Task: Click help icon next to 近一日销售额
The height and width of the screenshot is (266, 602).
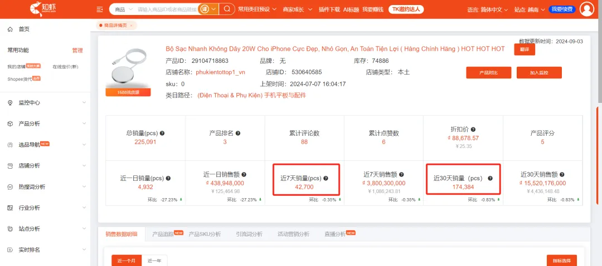Action: (x=244, y=174)
